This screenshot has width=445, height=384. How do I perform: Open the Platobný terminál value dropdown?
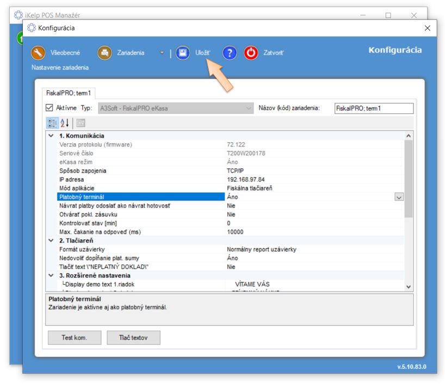[x=399, y=197]
